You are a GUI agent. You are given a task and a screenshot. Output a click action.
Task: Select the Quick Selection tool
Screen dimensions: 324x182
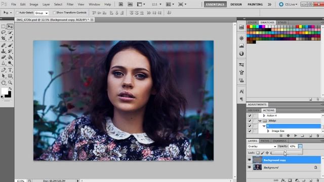(x=10, y=32)
